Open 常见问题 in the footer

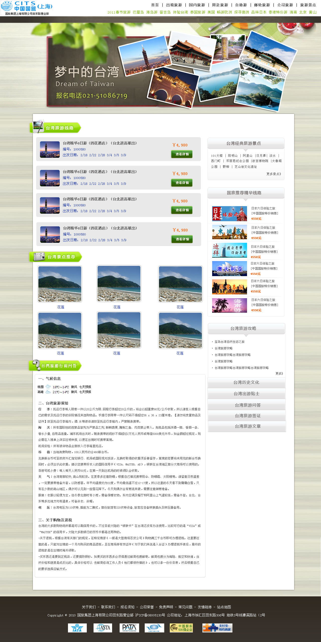[185, 607]
